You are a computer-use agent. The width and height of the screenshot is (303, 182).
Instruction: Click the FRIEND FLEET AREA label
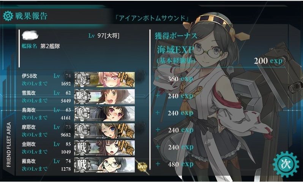9,144
